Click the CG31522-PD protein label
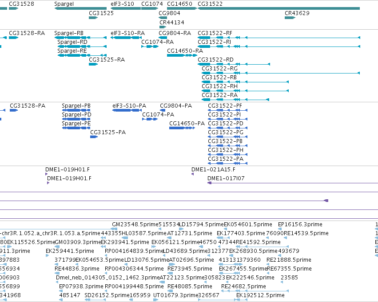Screen dimensions: 378x302 226,124
